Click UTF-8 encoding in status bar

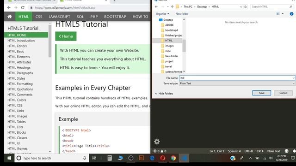coord(248,151)
